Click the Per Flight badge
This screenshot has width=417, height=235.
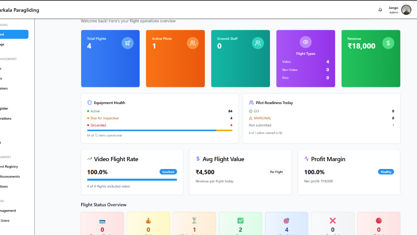(x=276, y=172)
